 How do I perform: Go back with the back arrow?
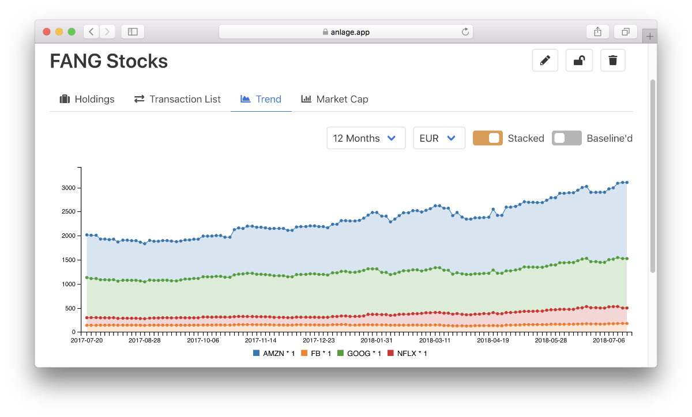92,32
